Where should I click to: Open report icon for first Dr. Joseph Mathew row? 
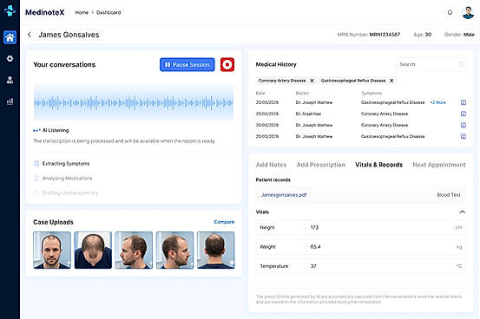[x=464, y=102]
